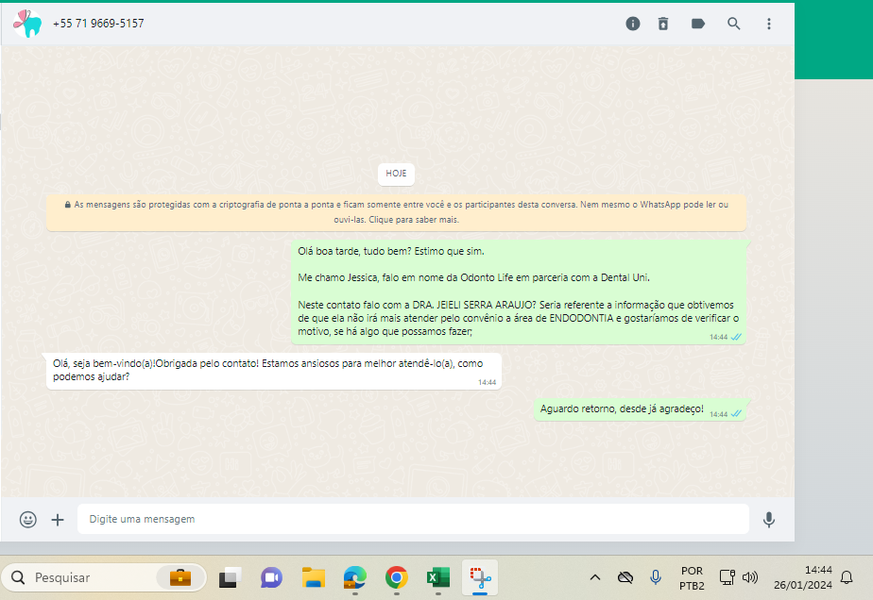Open the volume speaker tray icon

tap(750, 577)
